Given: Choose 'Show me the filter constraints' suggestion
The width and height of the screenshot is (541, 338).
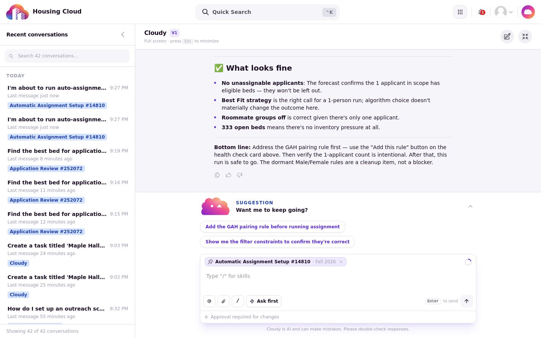Looking at the screenshot, I should point(278,242).
